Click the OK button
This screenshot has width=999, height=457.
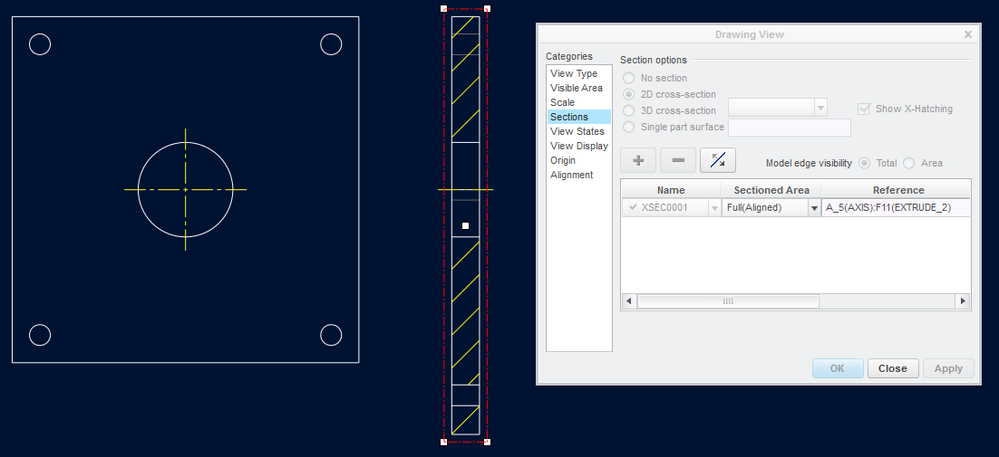(838, 368)
